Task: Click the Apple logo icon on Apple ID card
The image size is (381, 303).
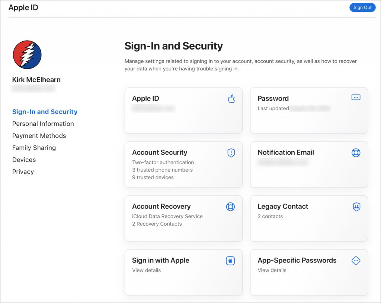Action: click(x=231, y=99)
